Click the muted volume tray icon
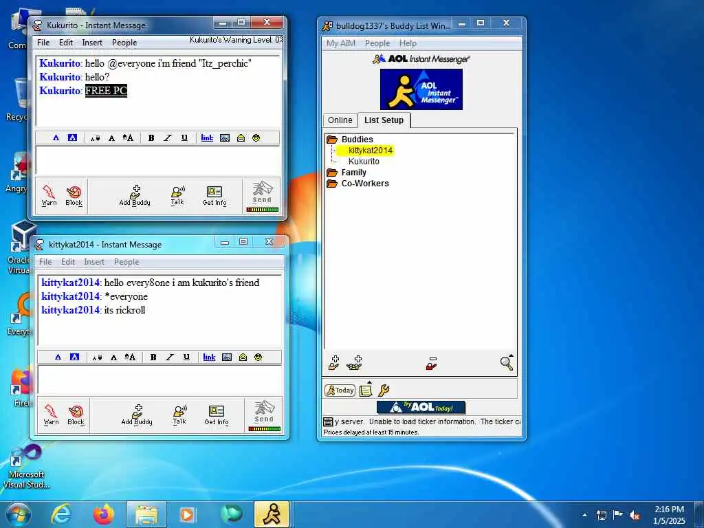The width and height of the screenshot is (704, 528). [635, 516]
